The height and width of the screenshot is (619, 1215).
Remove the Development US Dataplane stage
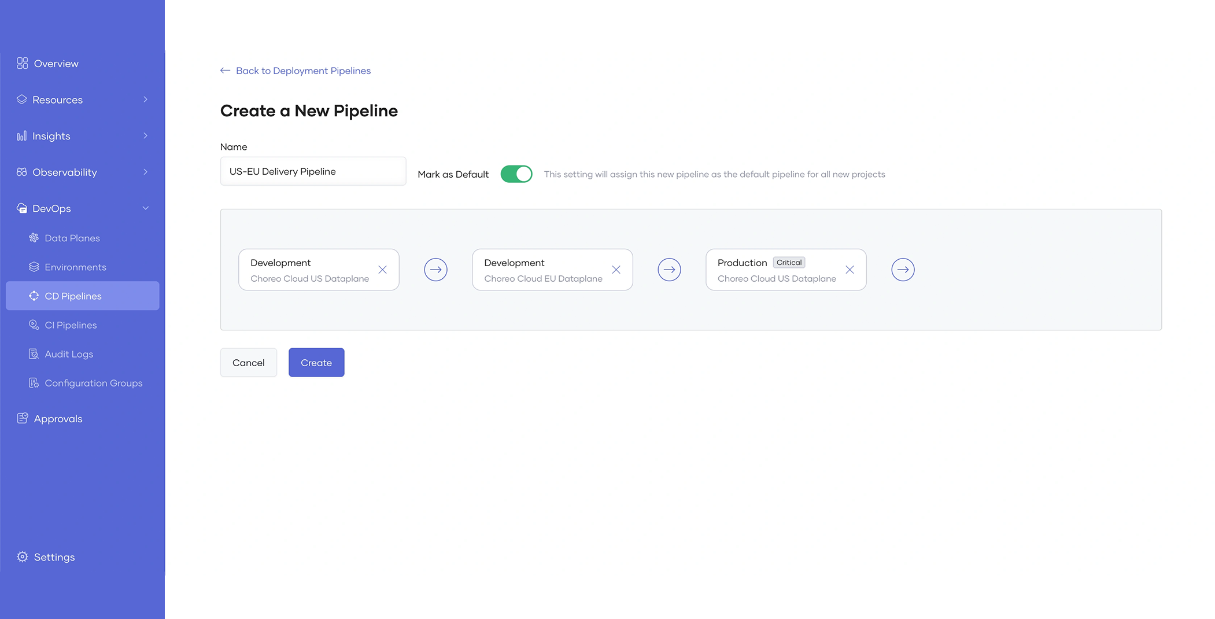(x=382, y=270)
